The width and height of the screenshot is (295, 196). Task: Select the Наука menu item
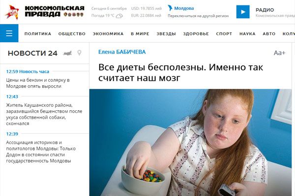(247, 34)
